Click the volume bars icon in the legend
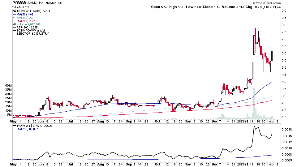Viewport: 297px width, 167px height. click(15, 24)
